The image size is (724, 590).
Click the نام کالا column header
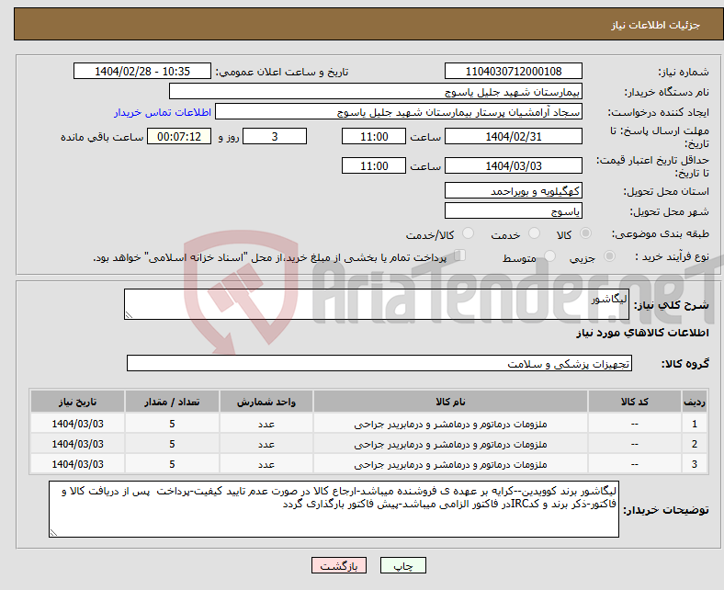click(450, 402)
